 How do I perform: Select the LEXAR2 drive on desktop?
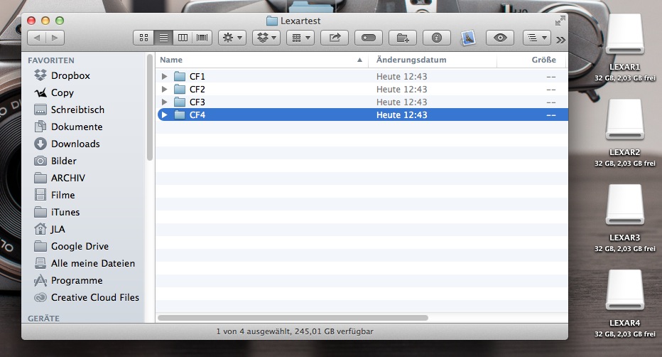point(624,128)
